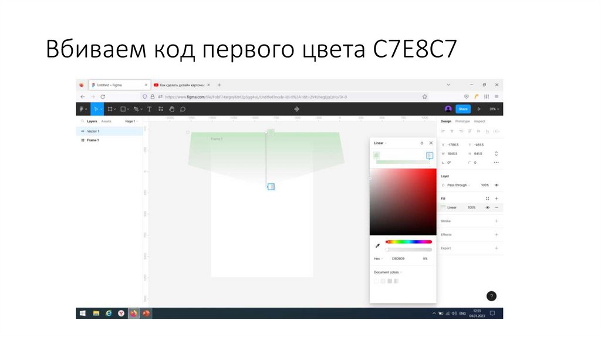Open blend mode icon in picker header
Image resolution: width=601 pixels, height=337 pixels.
pyautogui.click(x=421, y=143)
